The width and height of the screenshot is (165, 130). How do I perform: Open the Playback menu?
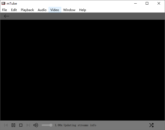pos(27,10)
